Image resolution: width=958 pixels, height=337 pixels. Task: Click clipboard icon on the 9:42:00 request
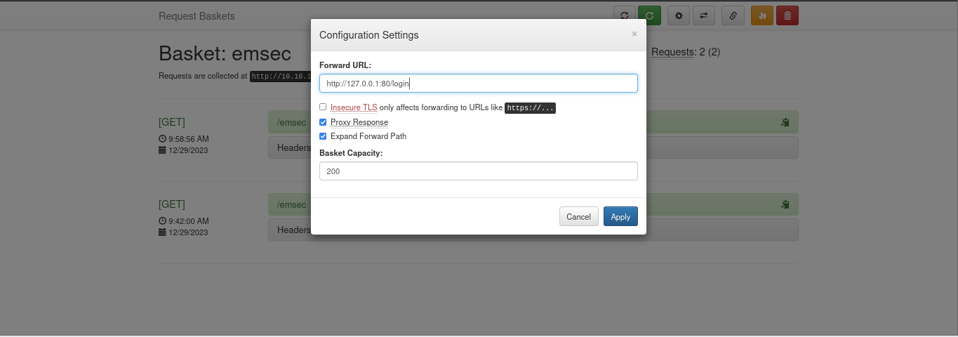[785, 205]
